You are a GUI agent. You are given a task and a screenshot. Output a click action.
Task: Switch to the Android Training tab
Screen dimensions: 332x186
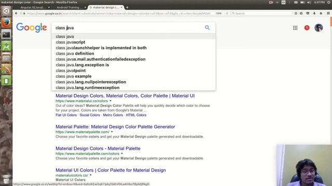69,7
